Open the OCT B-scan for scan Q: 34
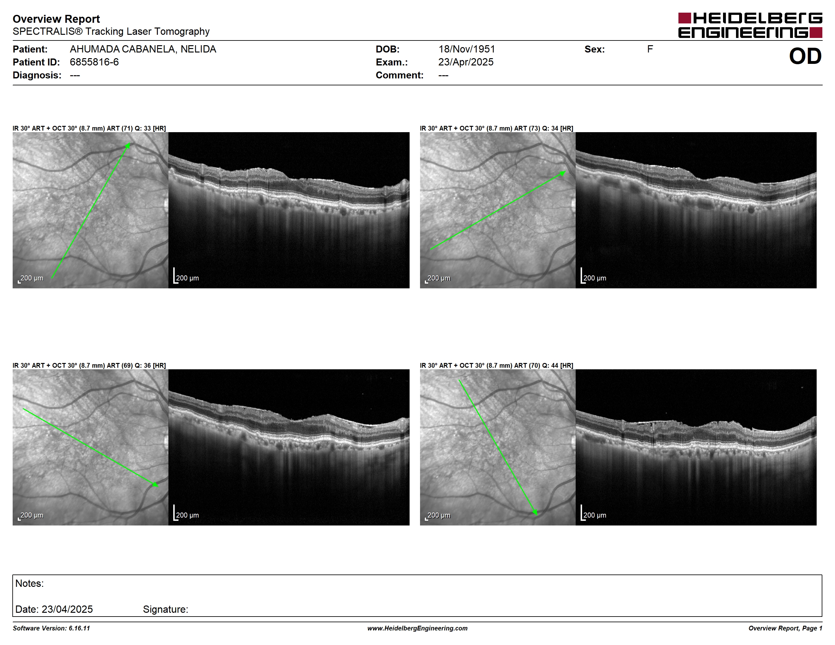 696,210
